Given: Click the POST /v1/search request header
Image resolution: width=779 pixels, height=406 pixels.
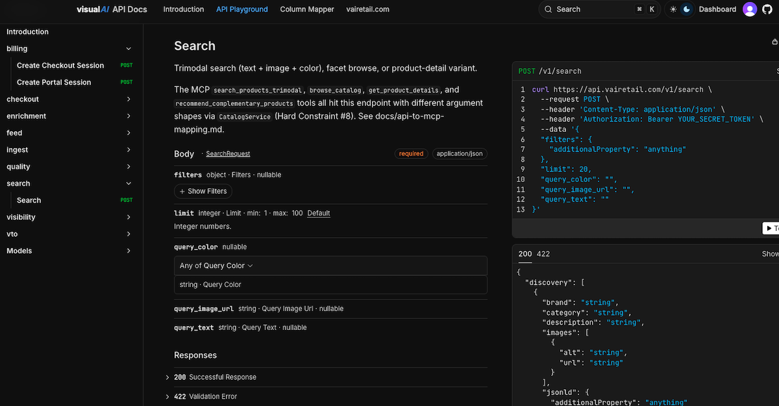Looking at the screenshot, I should (550, 71).
